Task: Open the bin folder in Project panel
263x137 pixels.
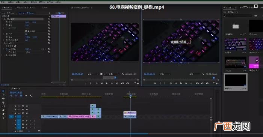Action: tap(236, 26)
